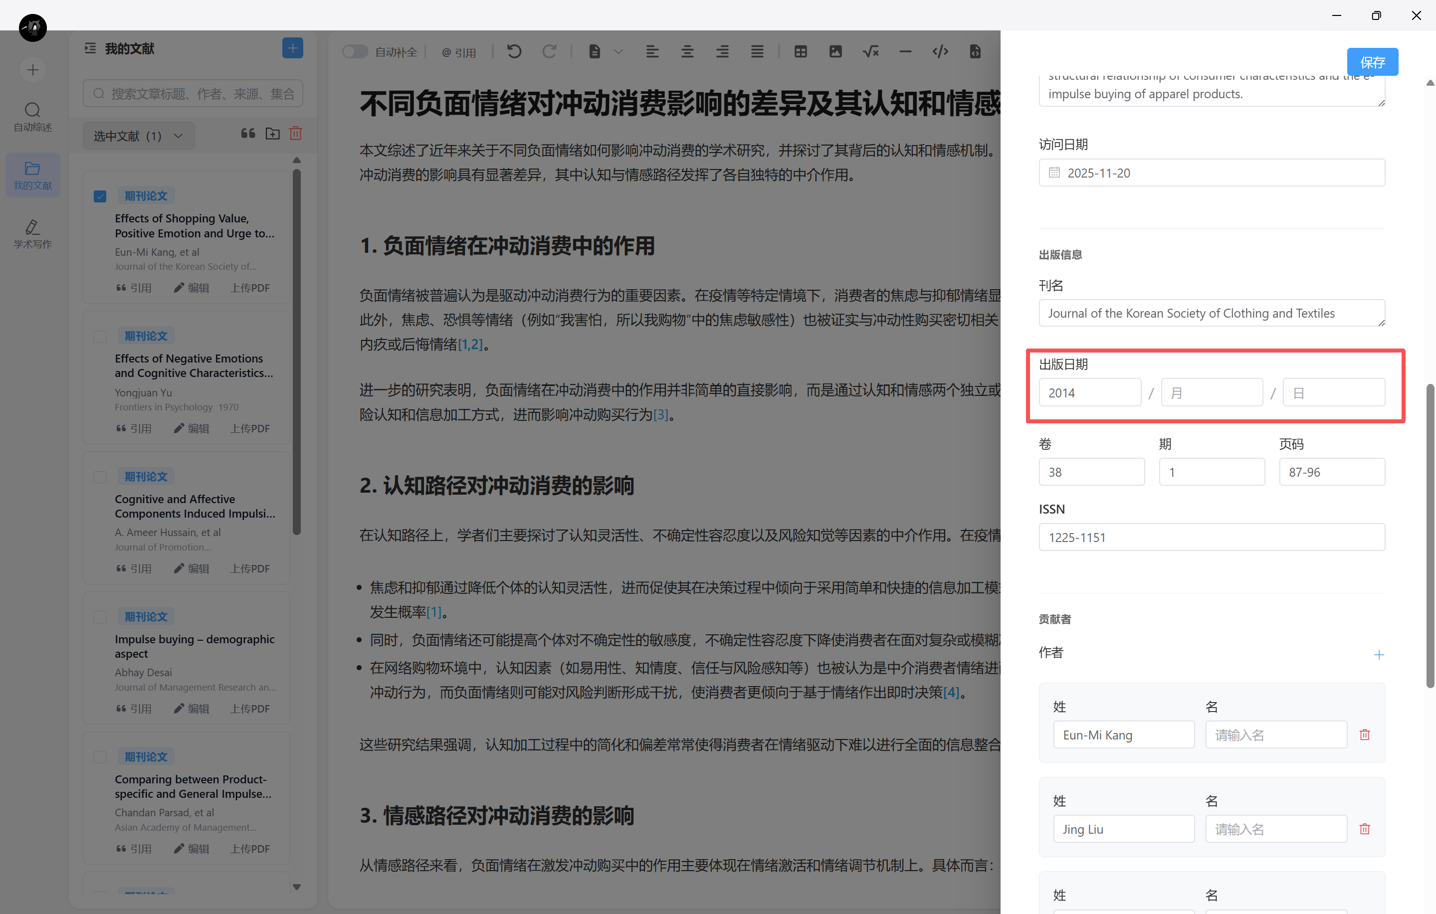The image size is (1436, 914).
Task: Uncheck the Effects of Shopping Value reference
Action: click(100, 196)
